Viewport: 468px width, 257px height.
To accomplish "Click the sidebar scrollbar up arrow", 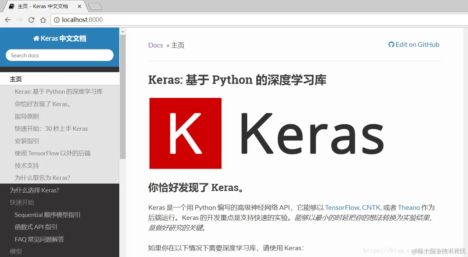I will 123,31.
